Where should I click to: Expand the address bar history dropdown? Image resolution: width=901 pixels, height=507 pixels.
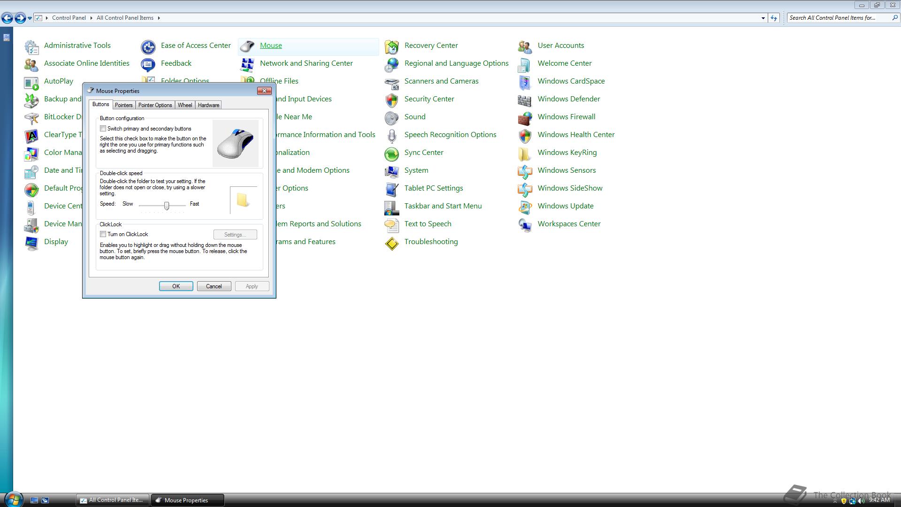pyautogui.click(x=763, y=18)
